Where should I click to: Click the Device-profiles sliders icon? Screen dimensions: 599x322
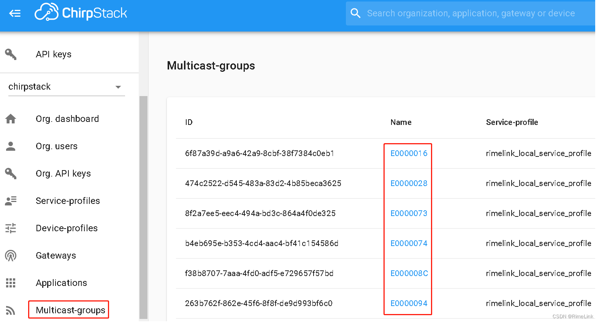coord(11,228)
